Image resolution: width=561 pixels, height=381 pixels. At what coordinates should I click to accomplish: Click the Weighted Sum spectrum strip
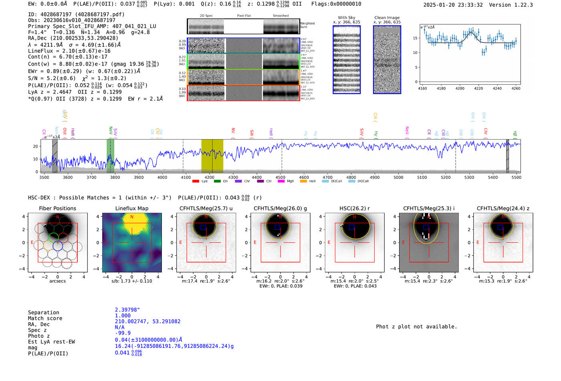click(243, 26)
